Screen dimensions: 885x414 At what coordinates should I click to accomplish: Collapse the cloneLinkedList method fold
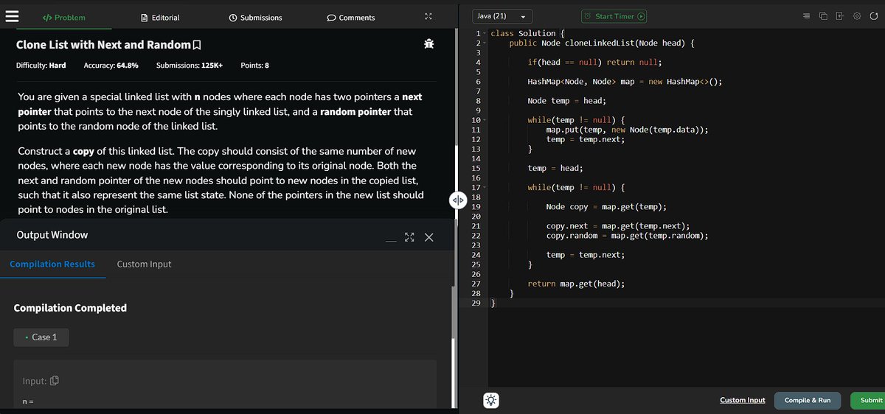[485, 43]
